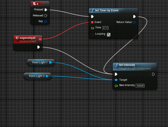Viewport: 168px width, 127px height.
Task: Click the keyboard event icon in ü node header
Action: [34, 4]
